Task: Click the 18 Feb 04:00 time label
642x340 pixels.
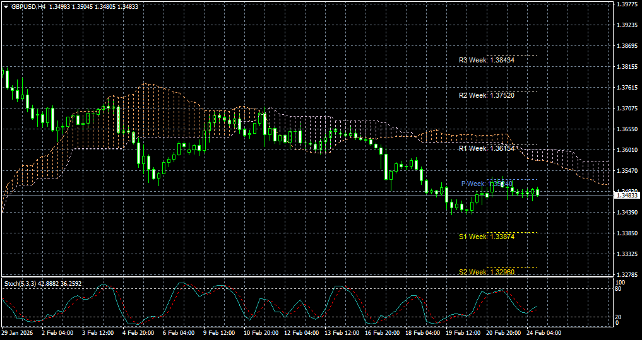Action: coord(424,333)
